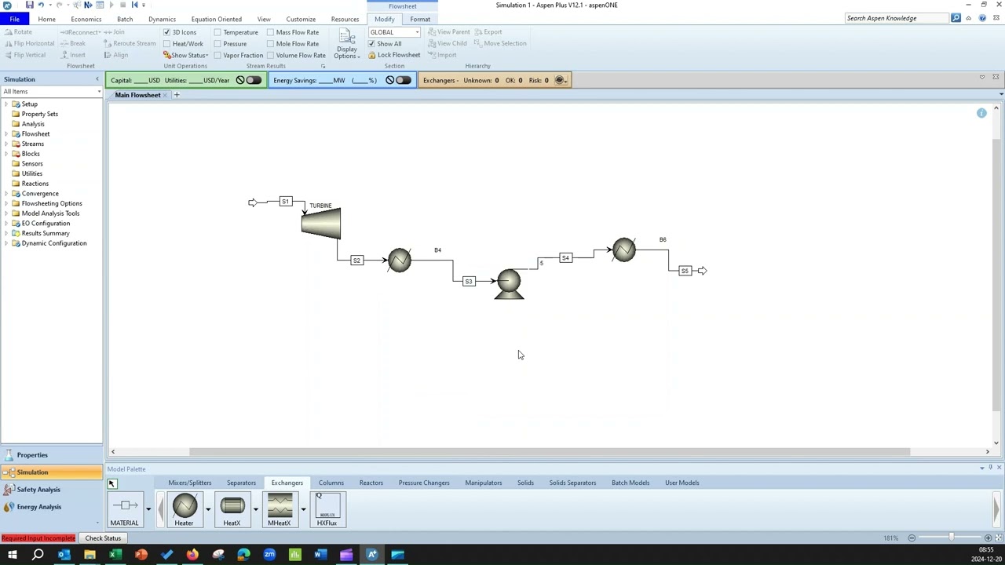The image size is (1005, 565).
Task: Open the Safety Analysis environment
Action: (x=51, y=490)
